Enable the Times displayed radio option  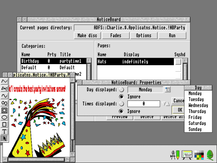(122, 104)
